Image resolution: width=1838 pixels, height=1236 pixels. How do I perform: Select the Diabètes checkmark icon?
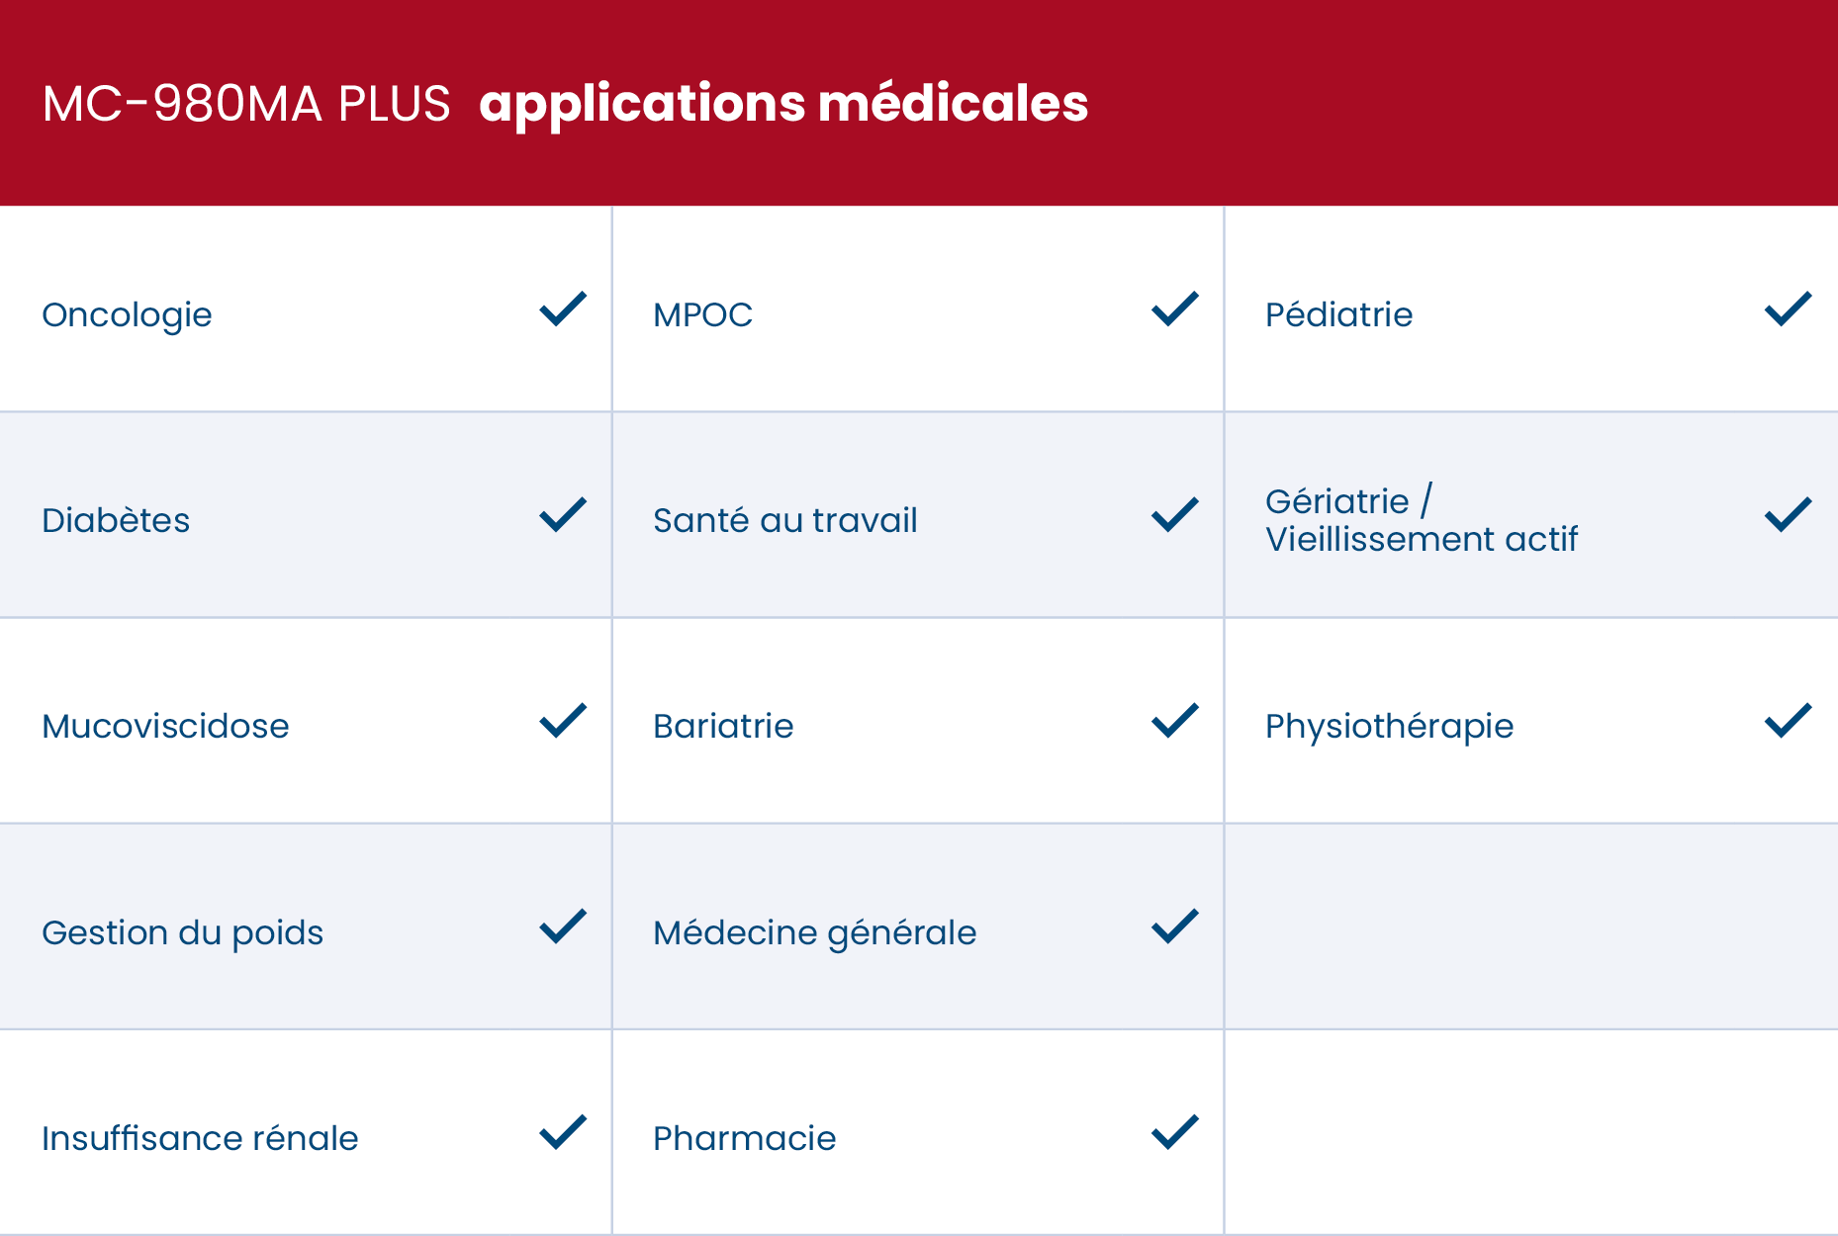pos(563,515)
